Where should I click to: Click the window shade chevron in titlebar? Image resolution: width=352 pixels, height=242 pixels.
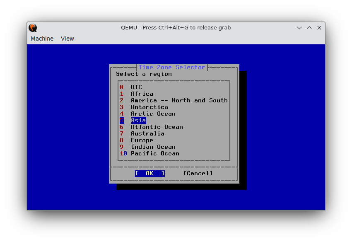[299, 28]
